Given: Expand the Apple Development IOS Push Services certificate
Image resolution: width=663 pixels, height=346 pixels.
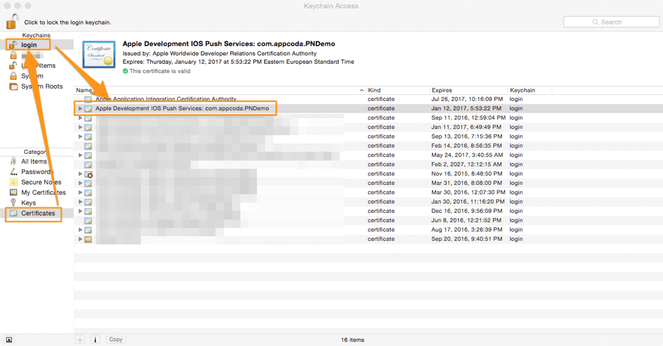Looking at the screenshot, I should (80, 109).
